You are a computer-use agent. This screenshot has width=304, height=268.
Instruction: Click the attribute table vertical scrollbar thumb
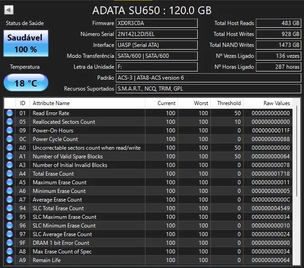click(x=296, y=151)
